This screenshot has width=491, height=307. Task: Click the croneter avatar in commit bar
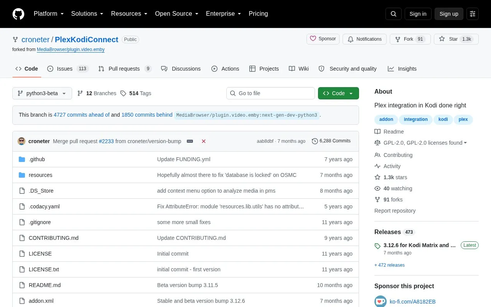(x=21, y=141)
